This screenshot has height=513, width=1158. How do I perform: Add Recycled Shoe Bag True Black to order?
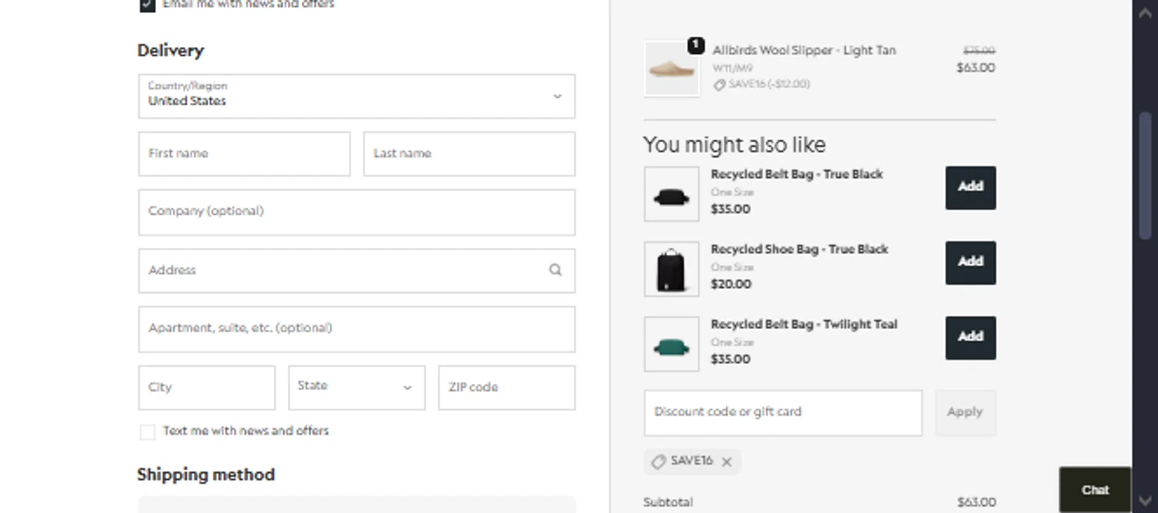click(970, 263)
